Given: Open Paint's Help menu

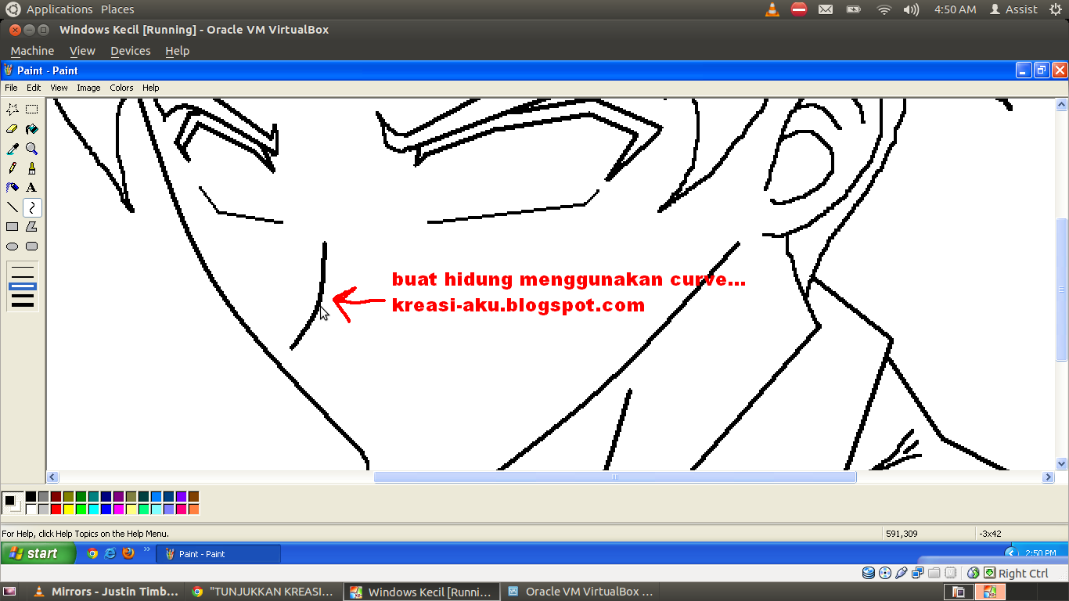Looking at the screenshot, I should click(151, 88).
